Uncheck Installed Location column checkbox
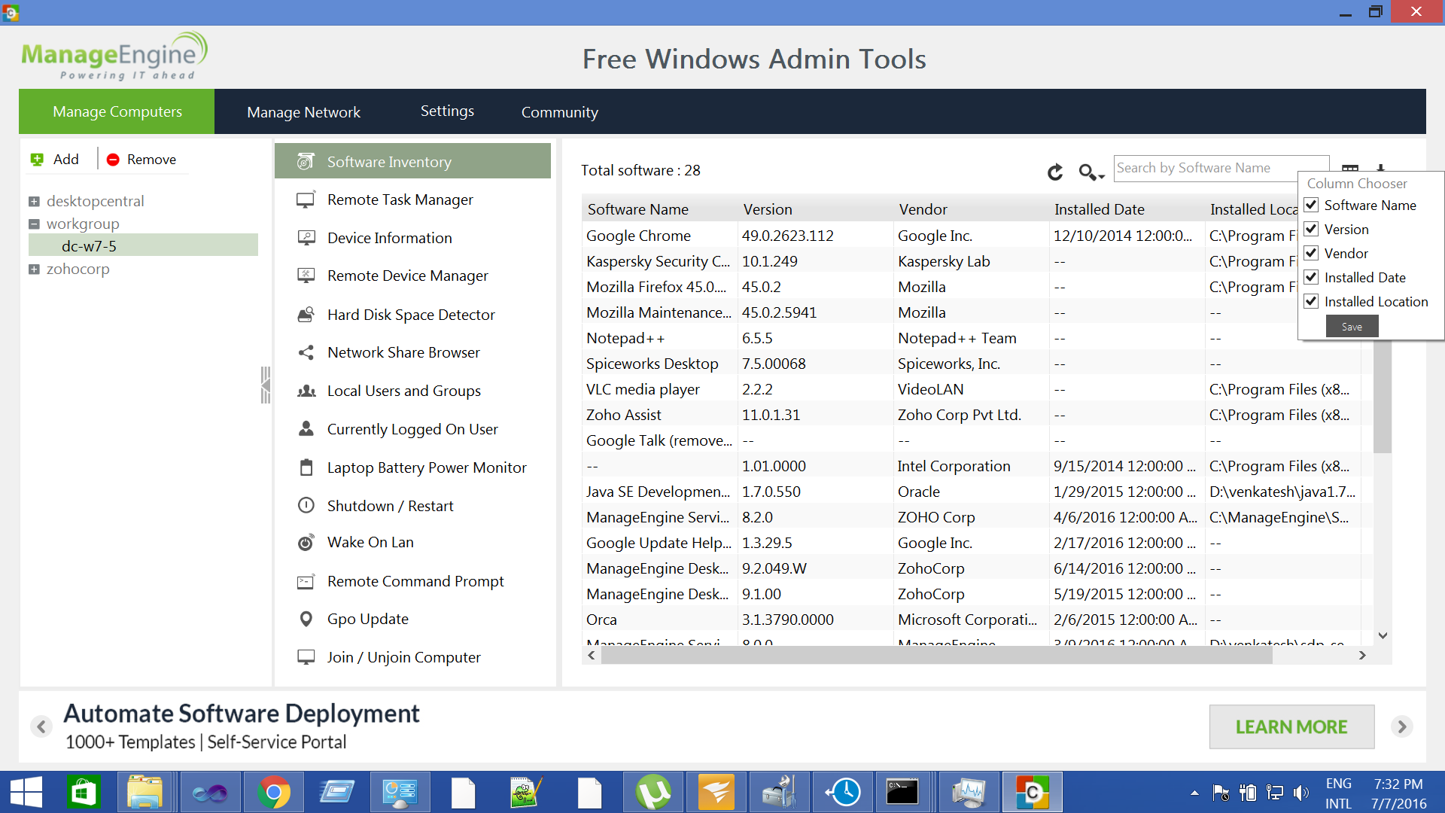Image resolution: width=1445 pixels, height=813 pixels. pos(1311,301)
